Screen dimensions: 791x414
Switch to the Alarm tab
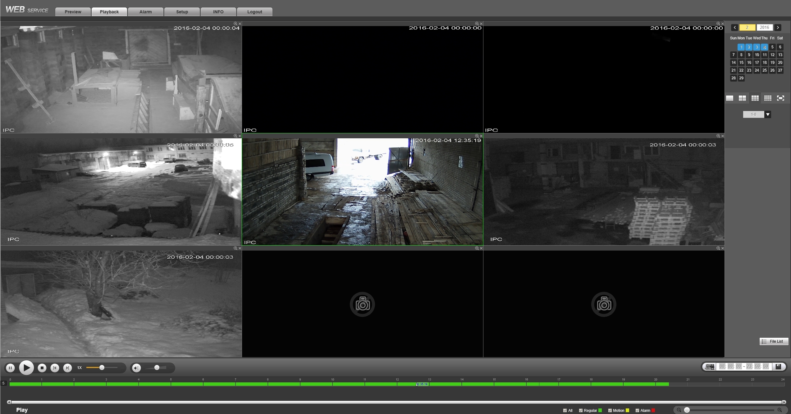pos(145,12)
